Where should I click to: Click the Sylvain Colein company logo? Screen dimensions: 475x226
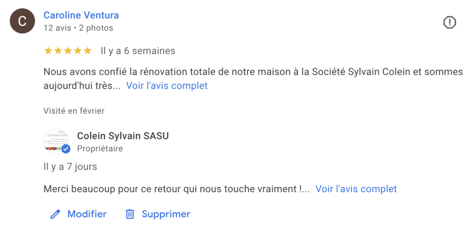point(56,141)
